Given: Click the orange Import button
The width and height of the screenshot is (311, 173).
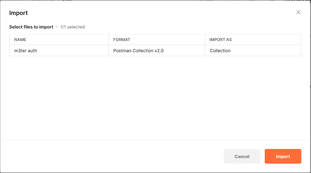Looking at the screenshot, I should point(283,156).
